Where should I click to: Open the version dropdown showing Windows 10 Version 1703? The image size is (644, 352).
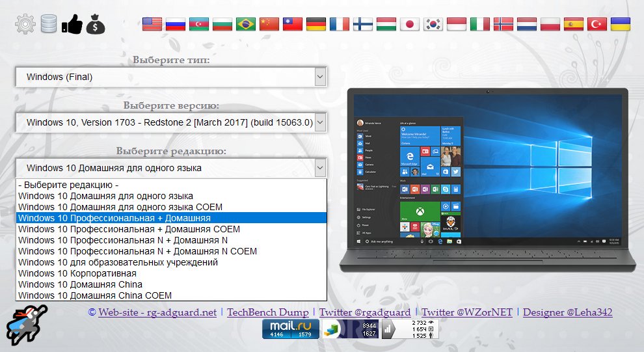(171, 122)
